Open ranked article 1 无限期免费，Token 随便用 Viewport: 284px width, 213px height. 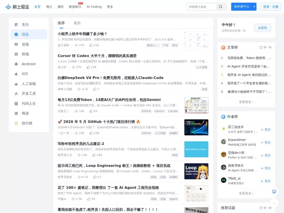point(249,58)
